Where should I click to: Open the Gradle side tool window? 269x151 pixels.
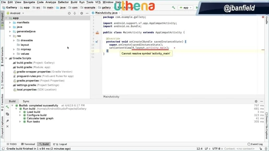click(x=267, y=20)
